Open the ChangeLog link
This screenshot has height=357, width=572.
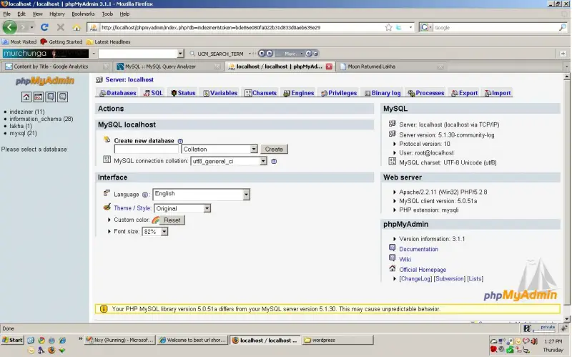click(415, 279)
